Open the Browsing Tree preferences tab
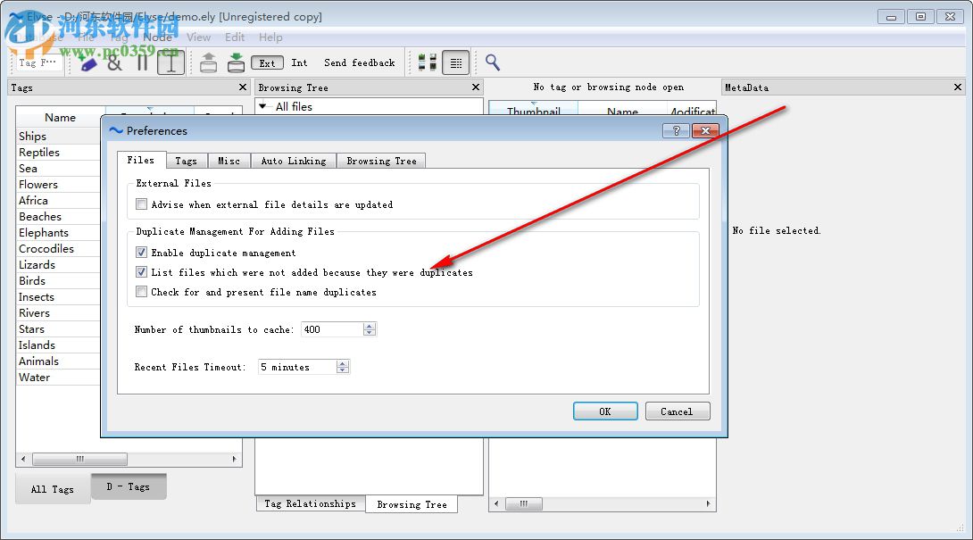The width and height of the screenshot is (973, 540). click(382, 161)
